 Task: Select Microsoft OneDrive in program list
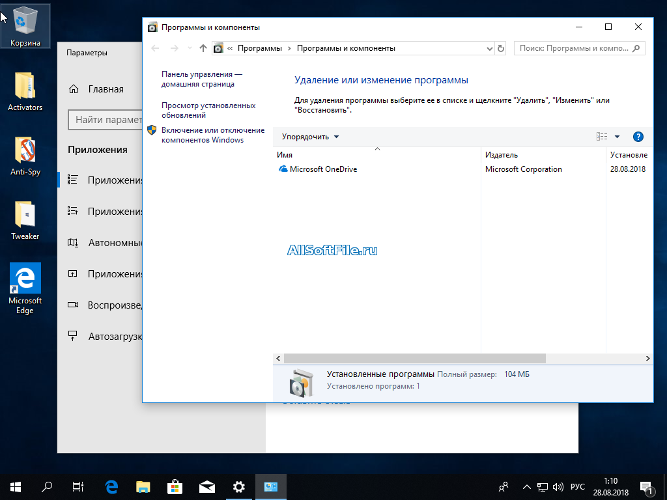click(x=323, y=169)
